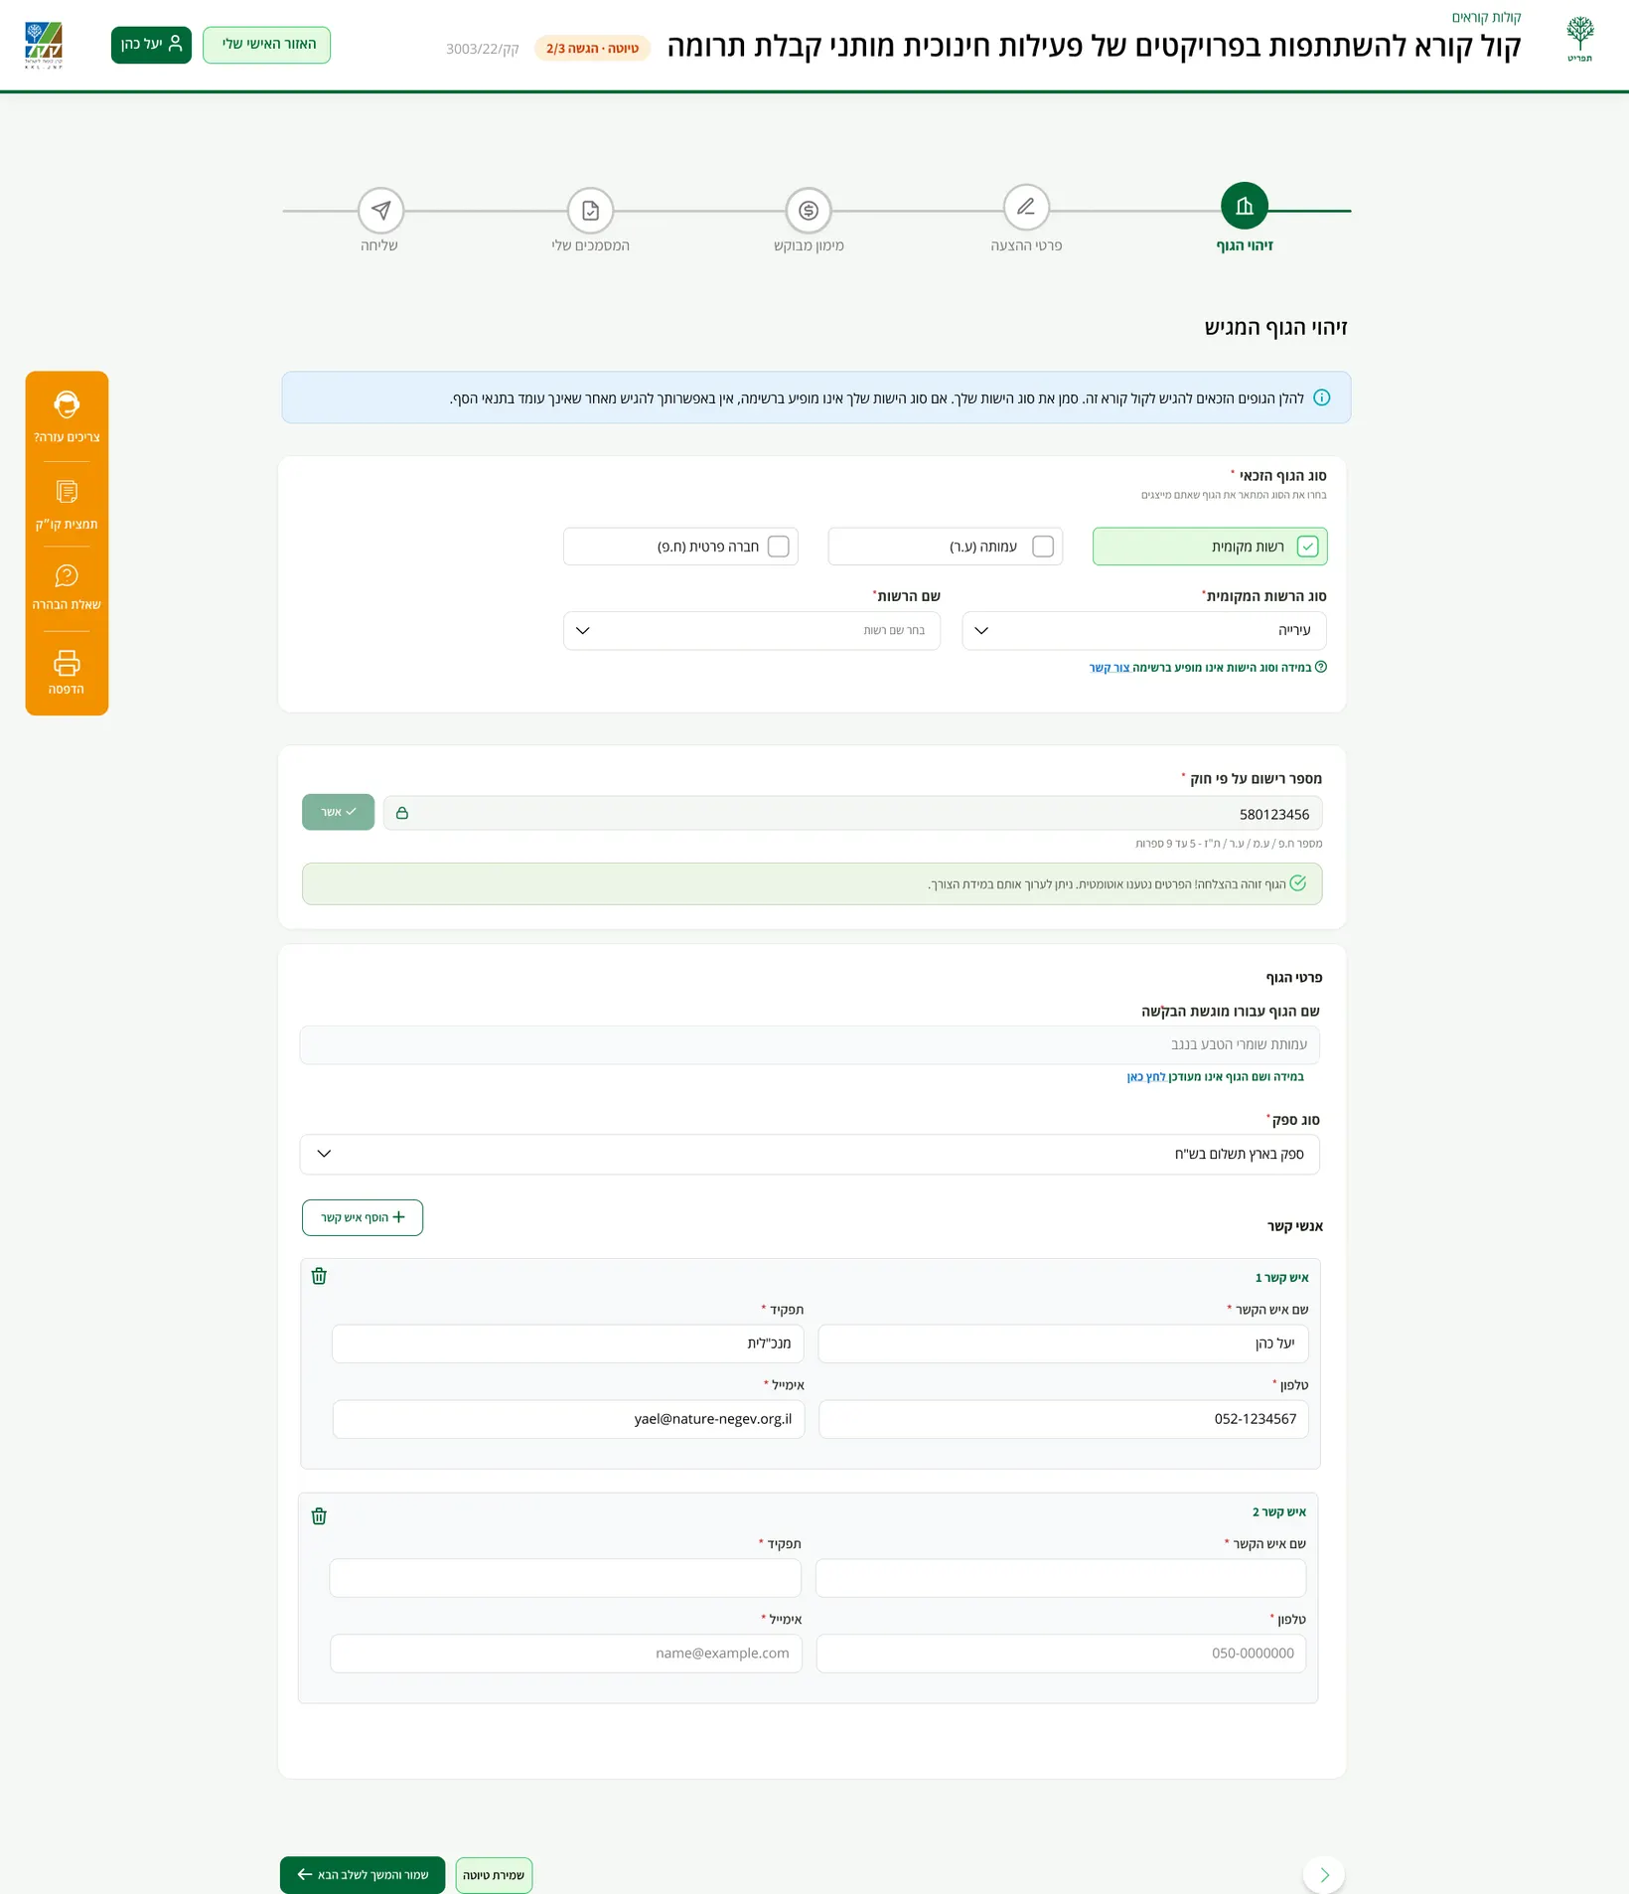Open the מימון מבוקש dollar step
Viewport: 1629px width, 1894px height.
point(809,211)
